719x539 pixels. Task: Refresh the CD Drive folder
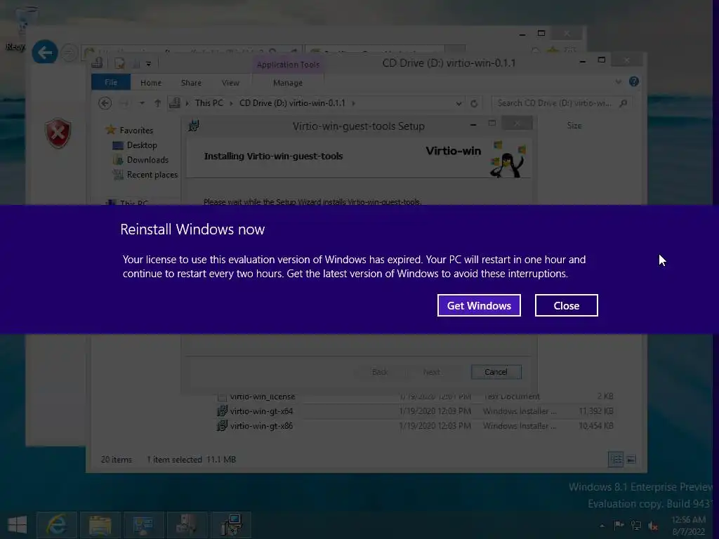coord(474,104)
